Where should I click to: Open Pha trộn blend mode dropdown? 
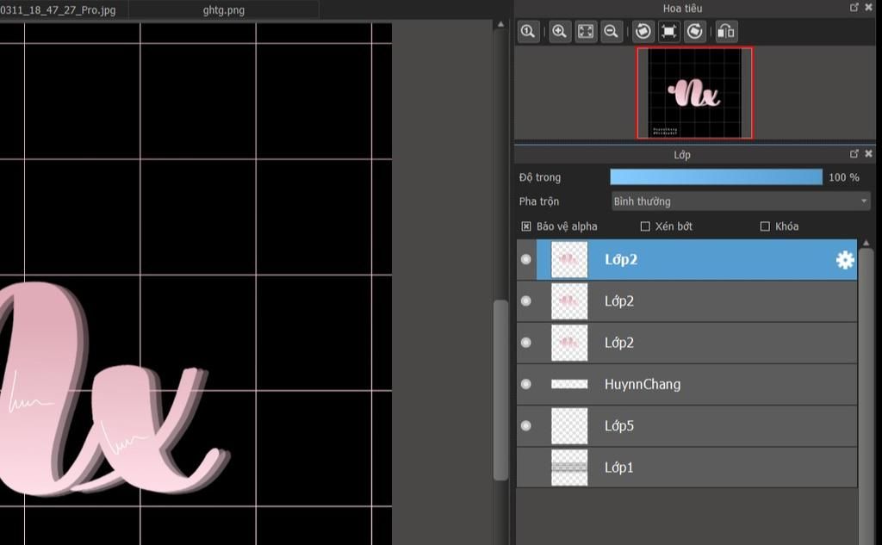741,201
